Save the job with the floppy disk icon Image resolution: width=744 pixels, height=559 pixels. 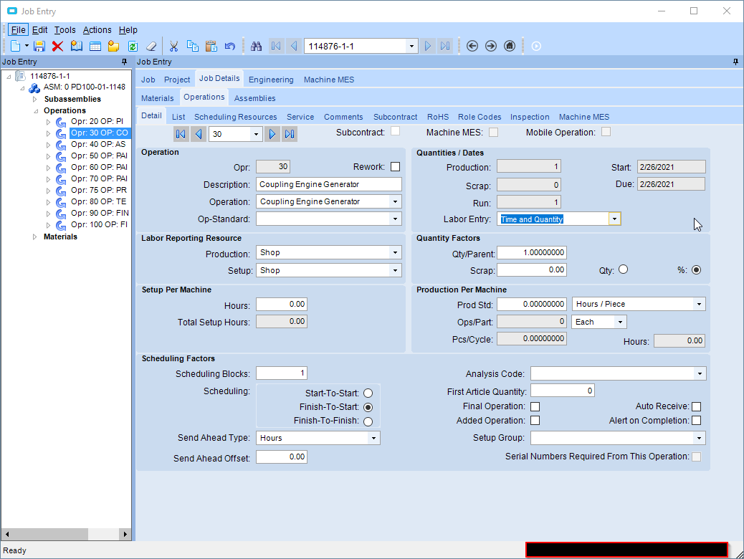coord(39,46)
